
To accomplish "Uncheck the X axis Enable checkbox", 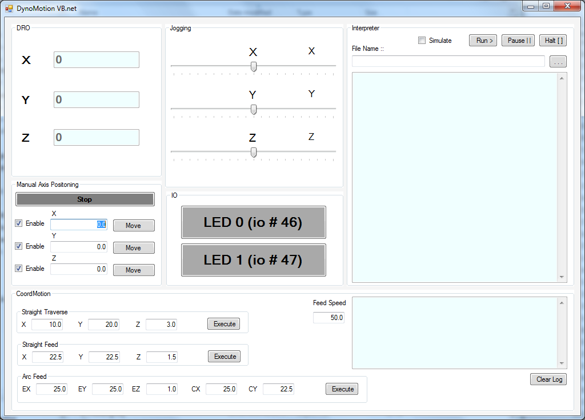I will [x=19, y=223].
